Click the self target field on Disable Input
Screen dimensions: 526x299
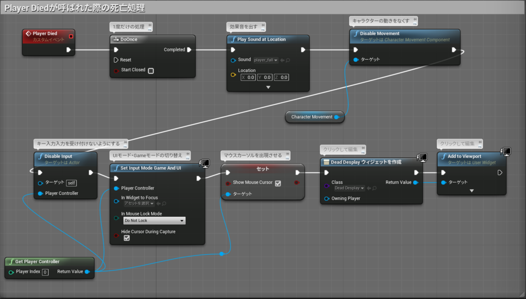[71, 183]
